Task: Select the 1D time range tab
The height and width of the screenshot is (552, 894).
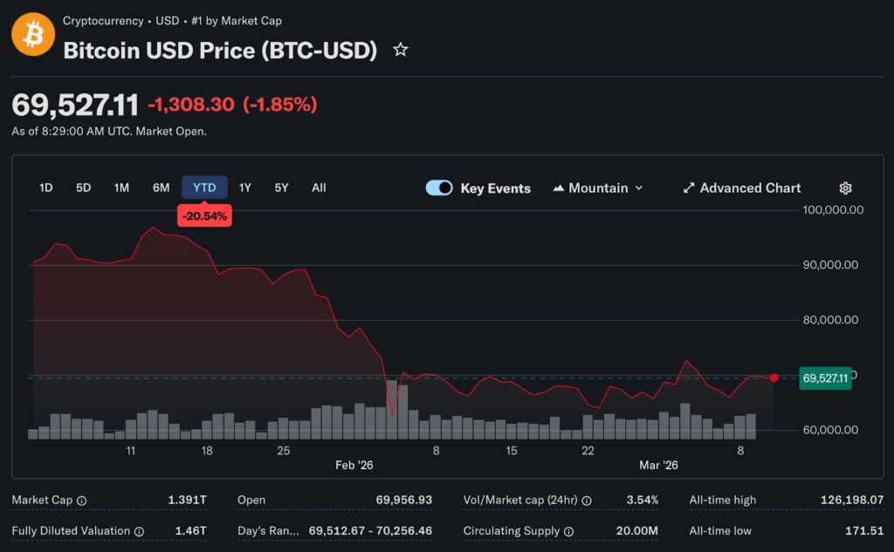Action: pyautogui.click(x=46, y=187)
